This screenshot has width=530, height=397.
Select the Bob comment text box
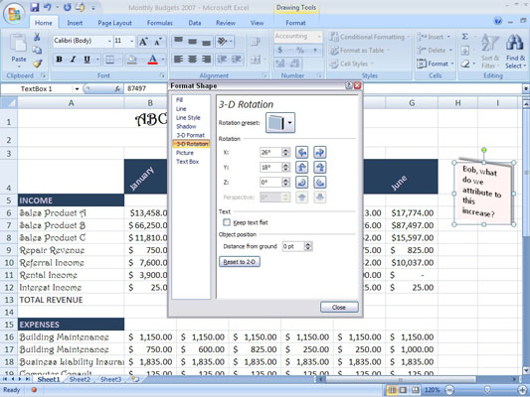[483, 194]
